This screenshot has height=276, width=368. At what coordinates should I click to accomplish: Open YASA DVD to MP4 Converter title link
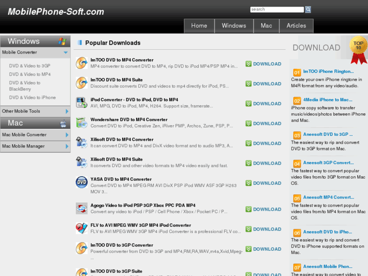121,179
